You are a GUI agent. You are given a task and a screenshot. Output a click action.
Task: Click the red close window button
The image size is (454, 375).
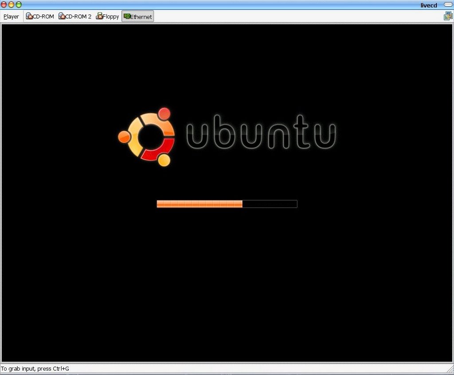pos(4,4)
